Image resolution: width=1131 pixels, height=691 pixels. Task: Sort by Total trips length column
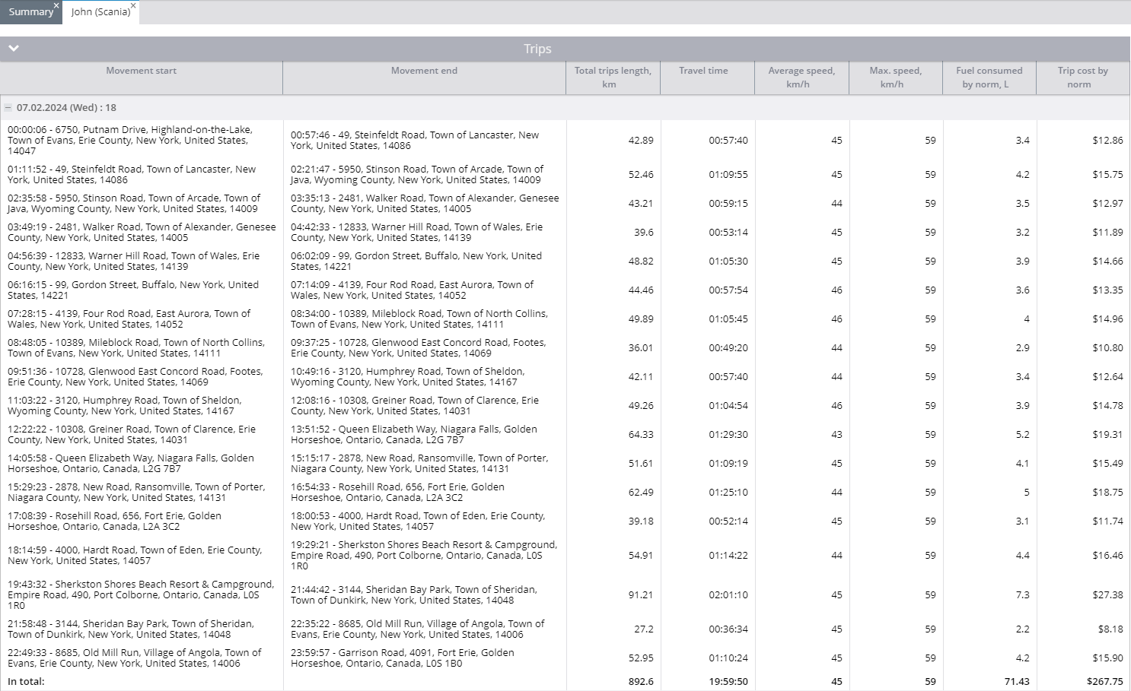pos(613,77)
